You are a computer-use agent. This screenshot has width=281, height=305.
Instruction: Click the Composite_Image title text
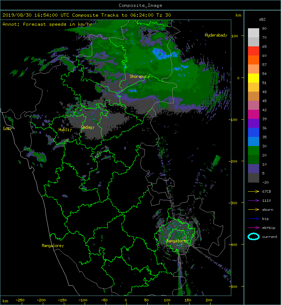point(140,5)
